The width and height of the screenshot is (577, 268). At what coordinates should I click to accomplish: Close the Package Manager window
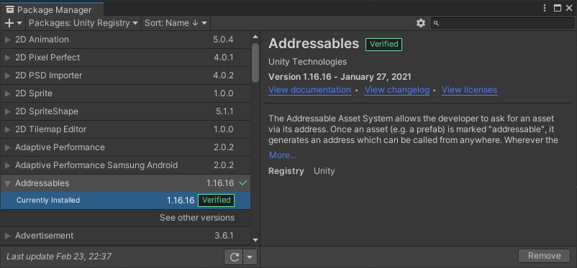569,8
